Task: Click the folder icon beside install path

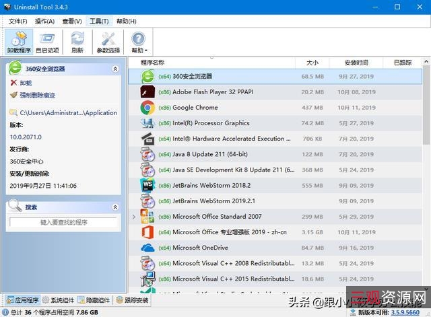Action: point(13,112)
